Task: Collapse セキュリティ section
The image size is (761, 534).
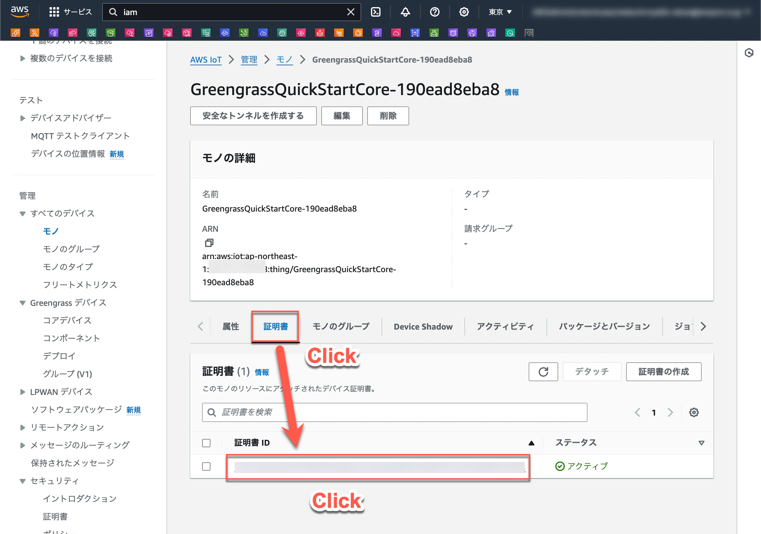Action: click(23, 481)
